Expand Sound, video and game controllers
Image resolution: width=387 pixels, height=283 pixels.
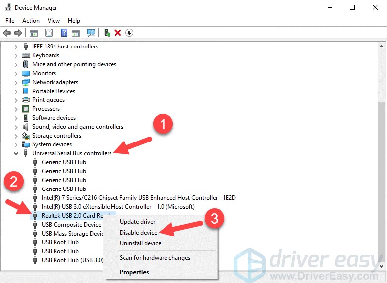(16, 127)
